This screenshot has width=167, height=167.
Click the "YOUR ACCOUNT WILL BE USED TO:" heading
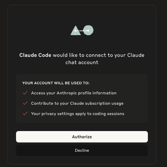(56, 83)
